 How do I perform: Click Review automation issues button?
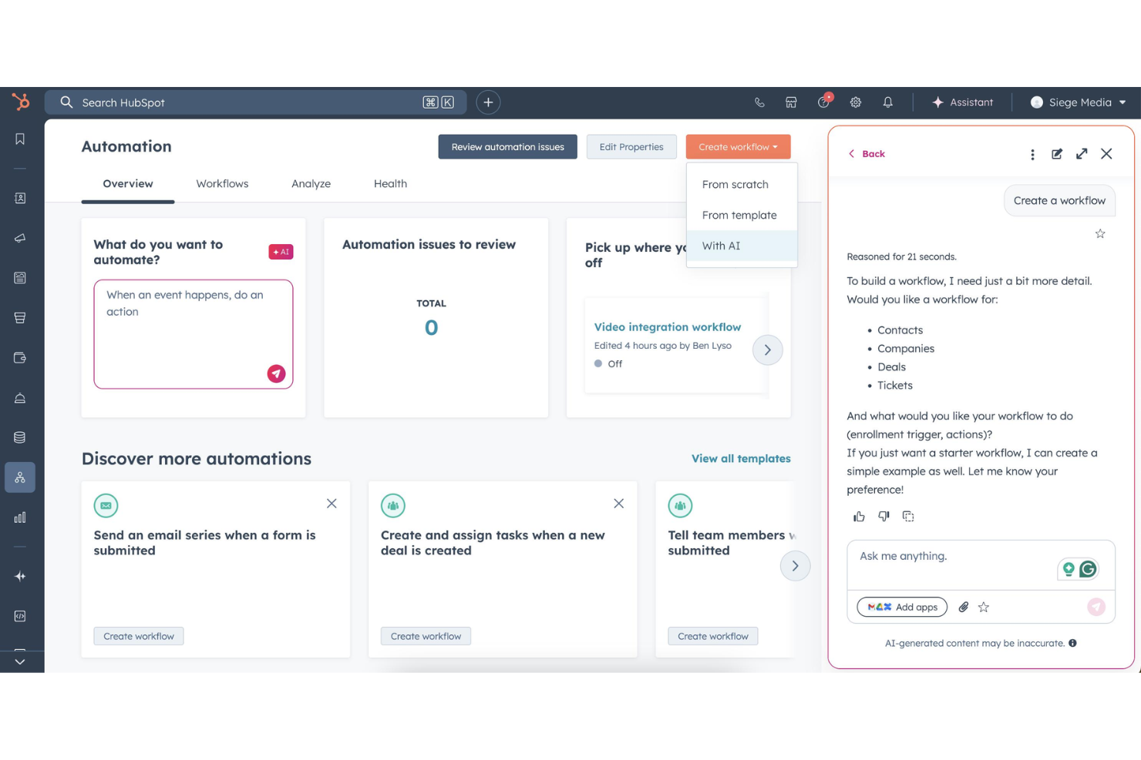click(507, 147)
